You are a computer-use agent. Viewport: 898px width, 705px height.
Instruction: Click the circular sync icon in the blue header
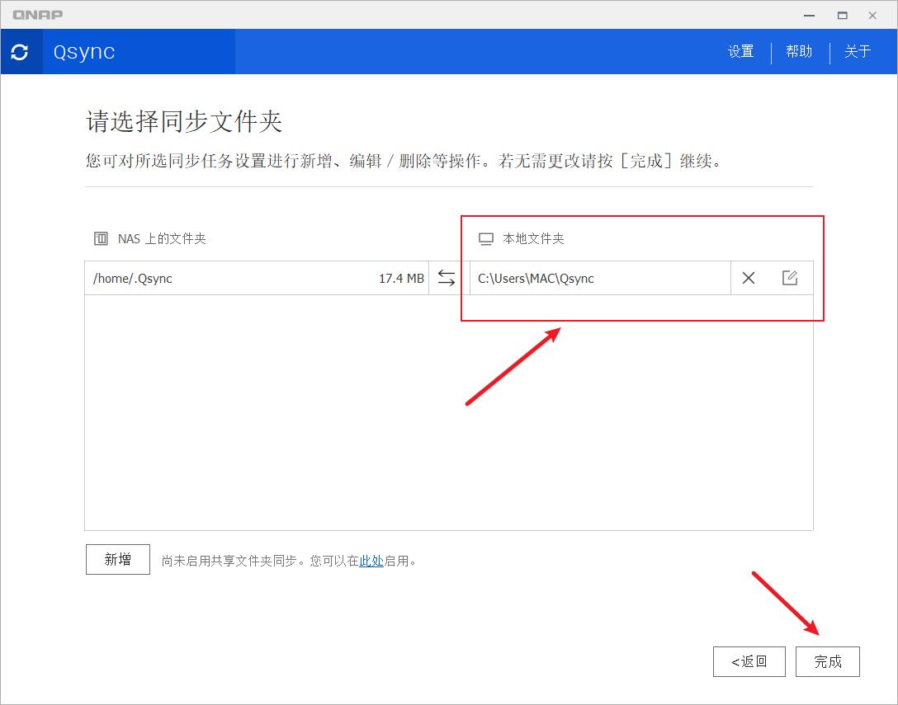pos(21,51)
